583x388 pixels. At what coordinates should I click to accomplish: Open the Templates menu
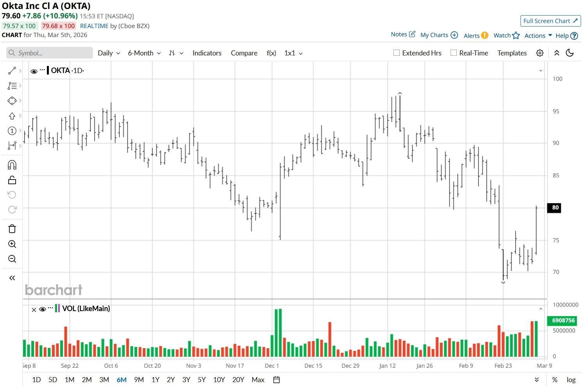point(512,53)
